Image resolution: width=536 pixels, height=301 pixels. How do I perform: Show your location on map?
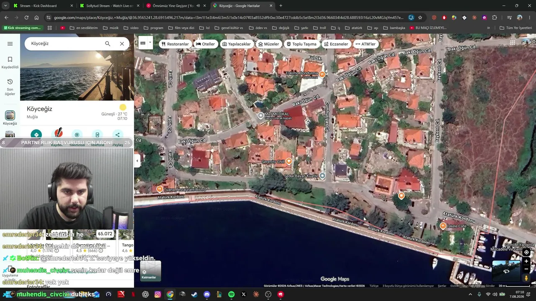[x=526, y=252]
